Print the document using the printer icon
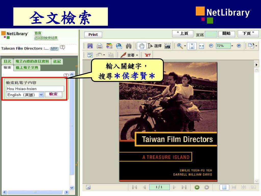261x196 pixels. pos(100,46)
